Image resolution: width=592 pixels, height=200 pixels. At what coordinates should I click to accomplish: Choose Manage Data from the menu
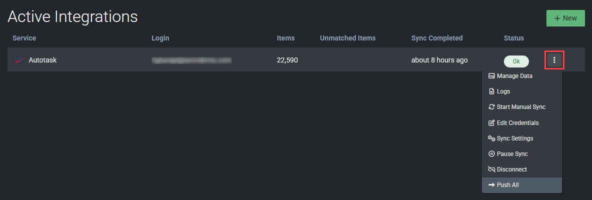514,76
